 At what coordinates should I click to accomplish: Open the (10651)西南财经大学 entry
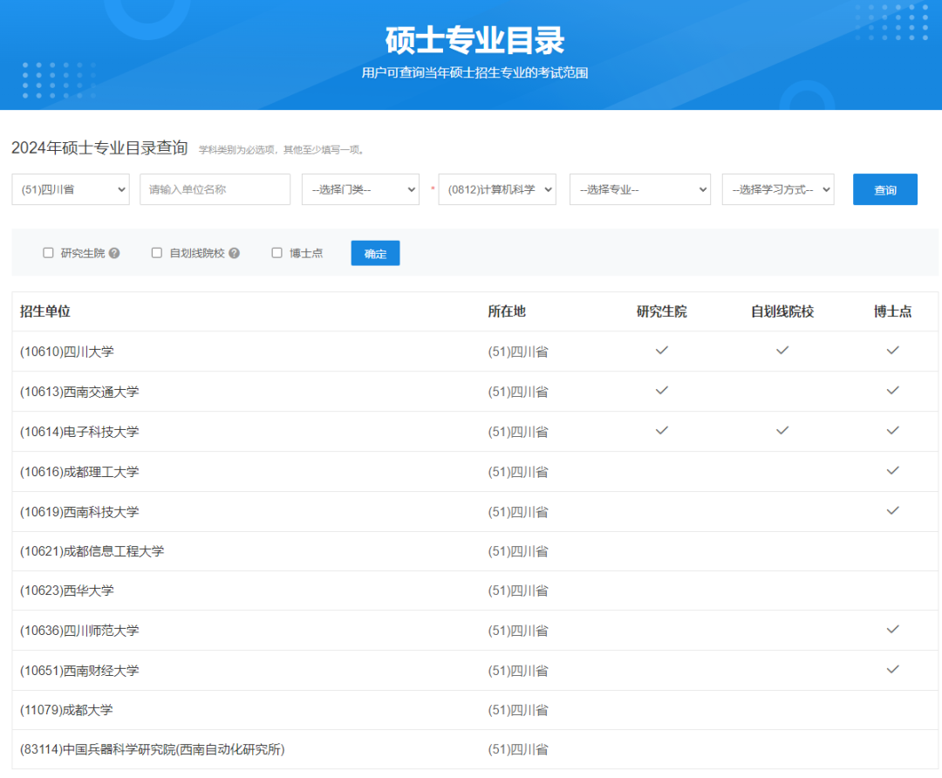[79, 671]
